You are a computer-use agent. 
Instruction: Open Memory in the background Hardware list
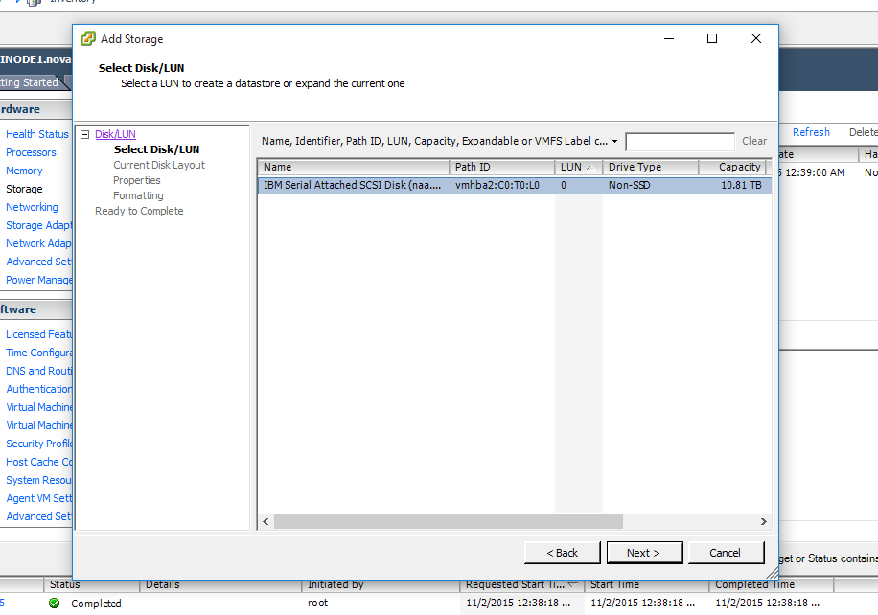(24, 171)
